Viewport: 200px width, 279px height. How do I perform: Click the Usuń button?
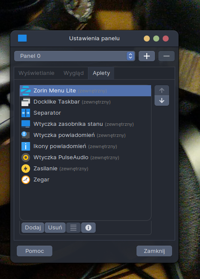pyautogui.click(x=55, y=228)
